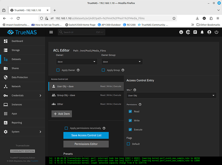This screenshot has height=165, width=222.
Task: Open the Owner dropdown set to dave
Action: pyautogui.click(x=77, y=62)
